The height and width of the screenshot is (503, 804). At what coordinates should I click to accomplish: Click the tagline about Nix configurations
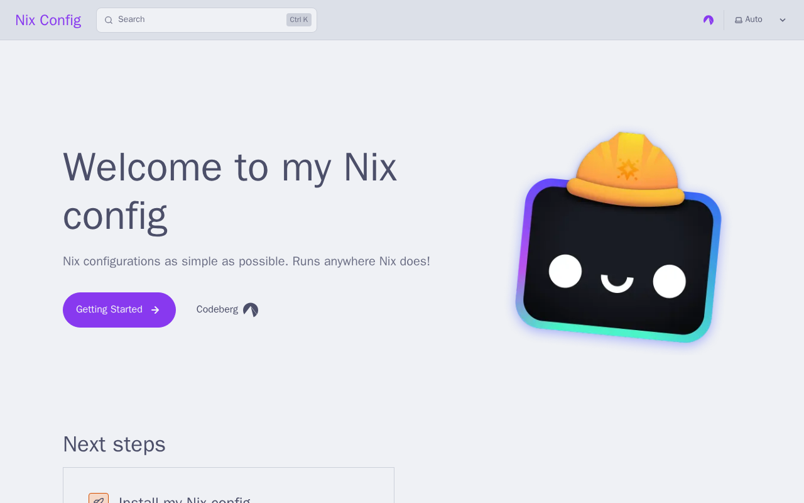(246, 261)
